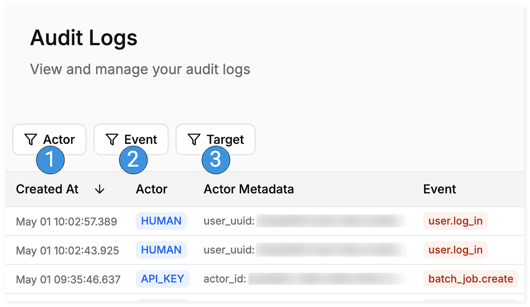Click the Actor column header
This screenshot has width=530, height=307.
(151, 189)
